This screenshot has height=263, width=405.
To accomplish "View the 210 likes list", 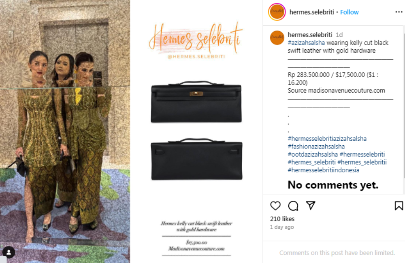I will 282,219.
